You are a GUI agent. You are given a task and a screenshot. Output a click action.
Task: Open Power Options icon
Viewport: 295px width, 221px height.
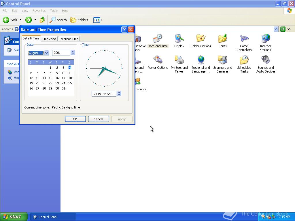click(158, 62)
